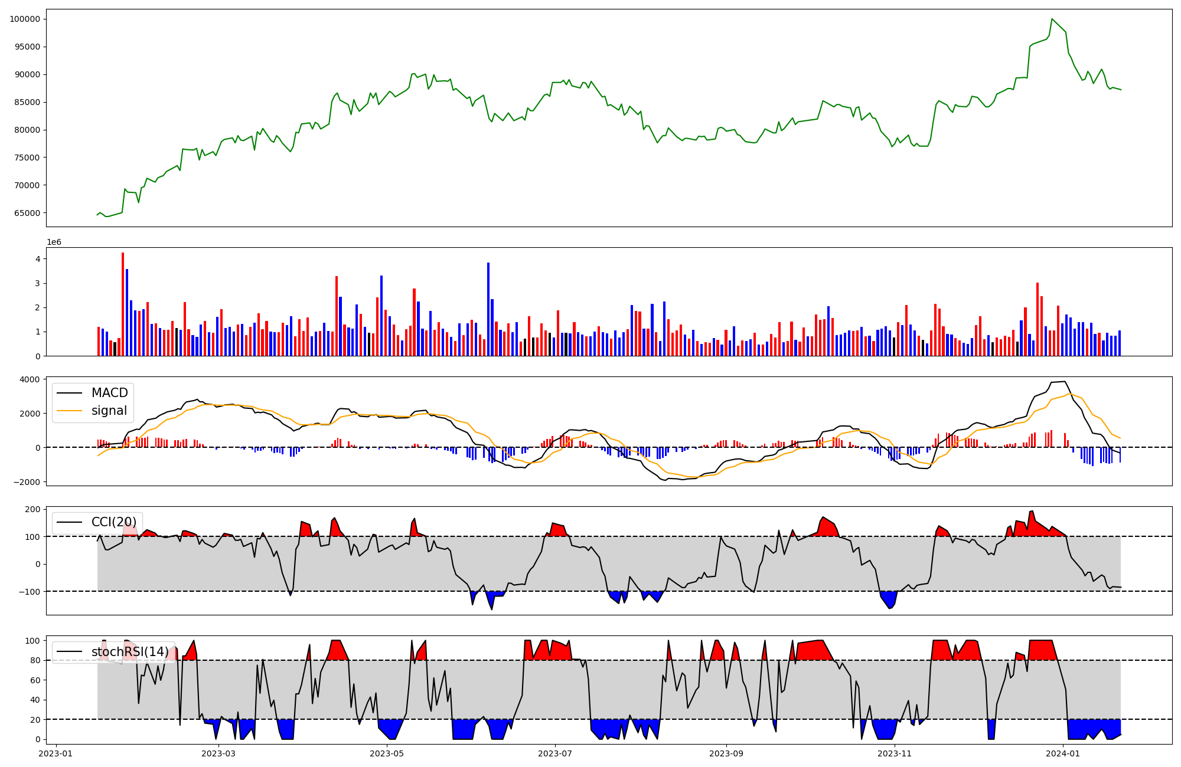Click the 2023-03 x-axis date label
This screenshot has height=767, width=1181.
click(x=218, y=753)
